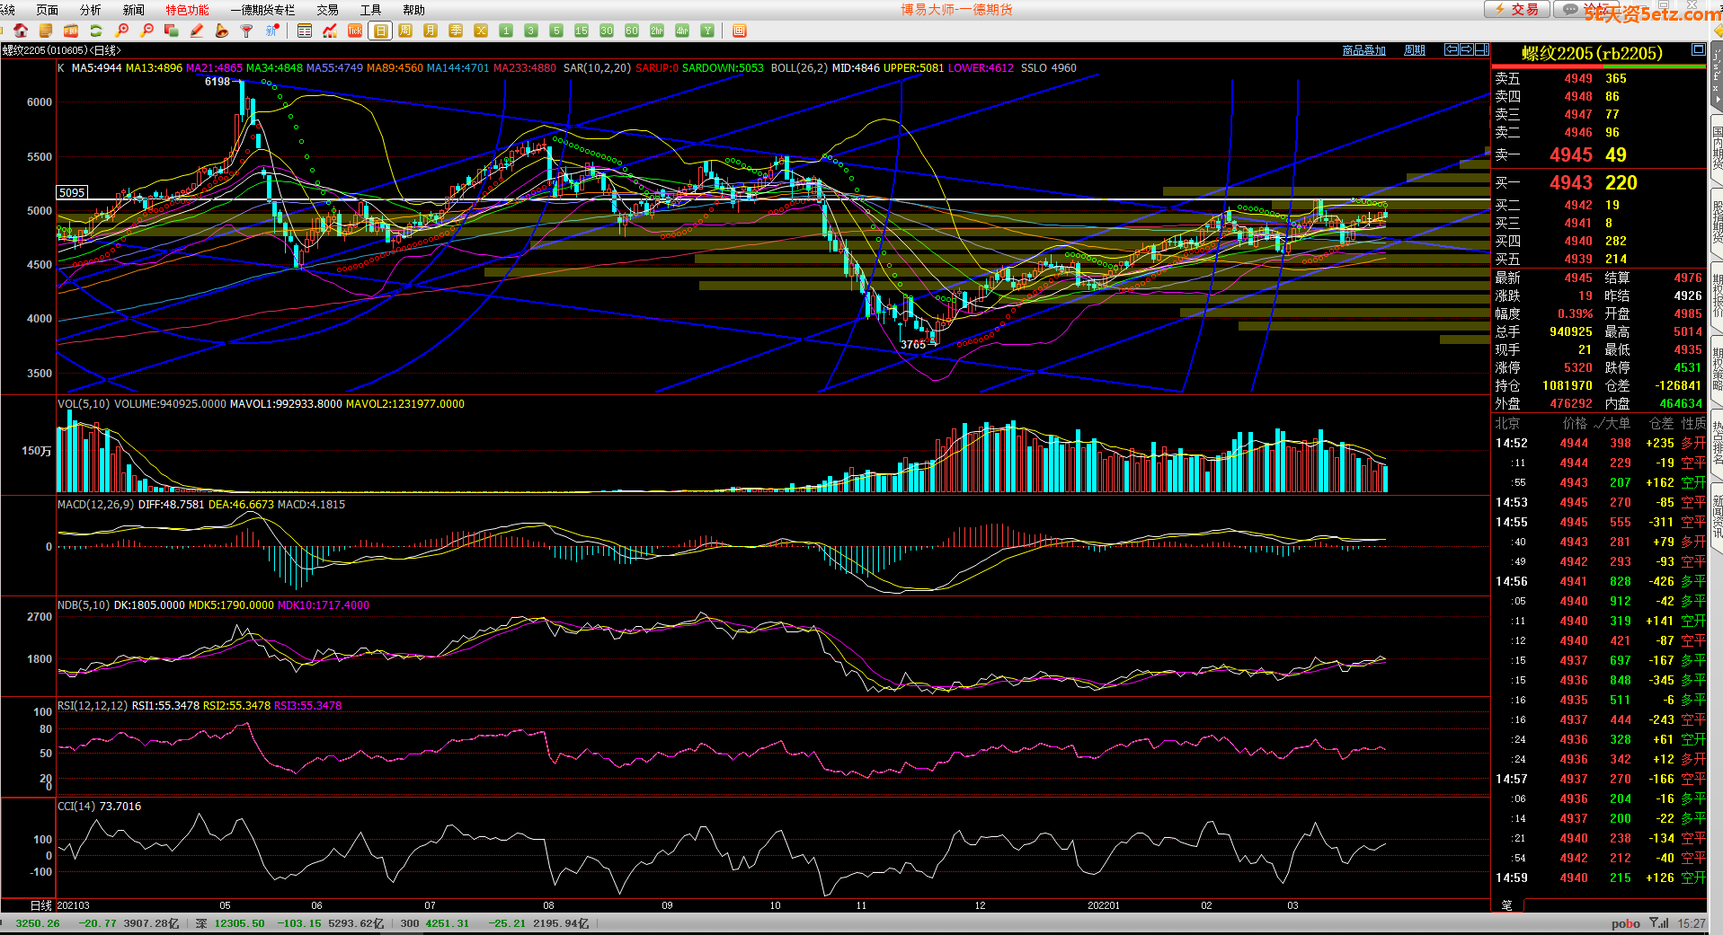The height and width of the screenshot is (935, 1723).
Task: Select the red pencil drawing tool
Action: pyautogui.click(x=197, y=31)
